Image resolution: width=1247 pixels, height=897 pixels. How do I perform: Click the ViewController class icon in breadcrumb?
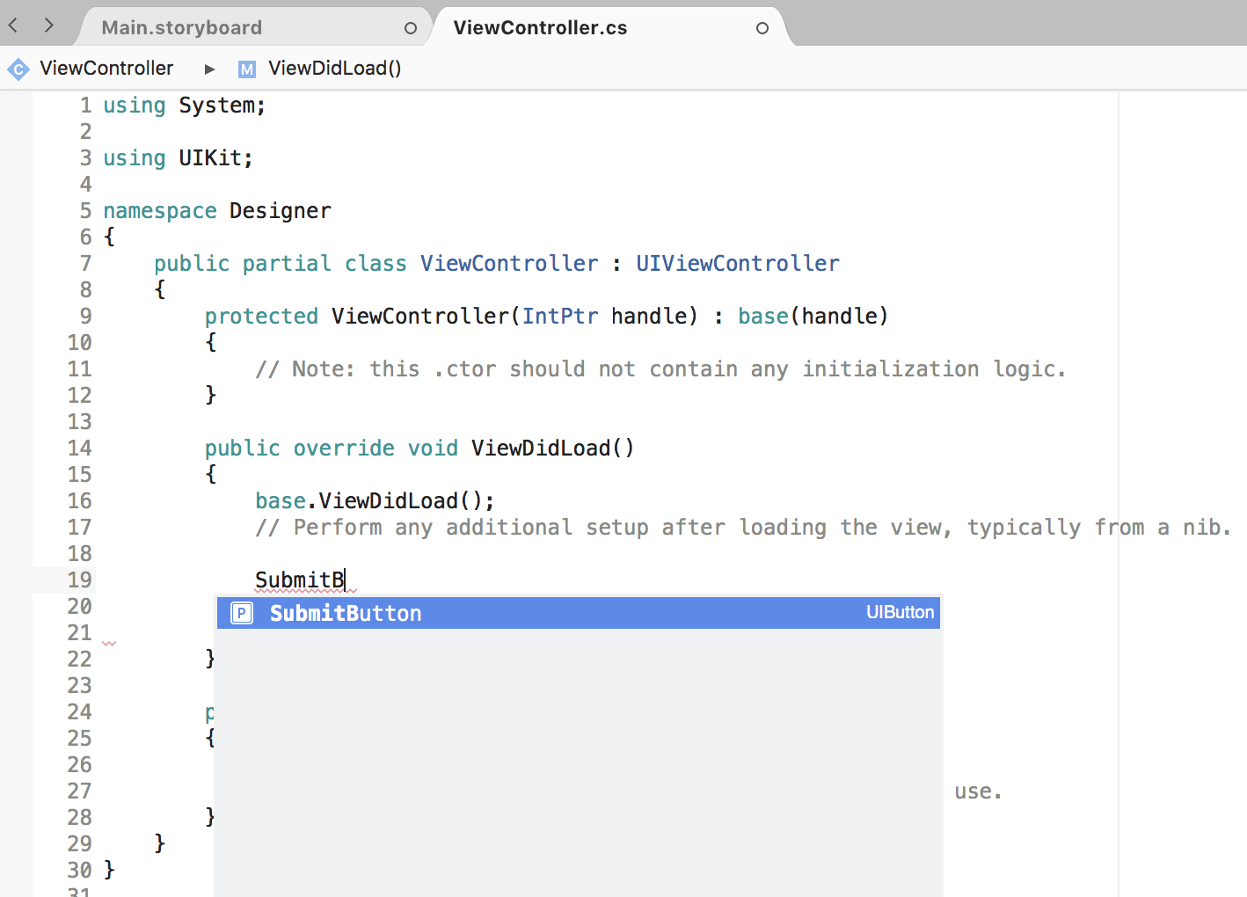18,69
